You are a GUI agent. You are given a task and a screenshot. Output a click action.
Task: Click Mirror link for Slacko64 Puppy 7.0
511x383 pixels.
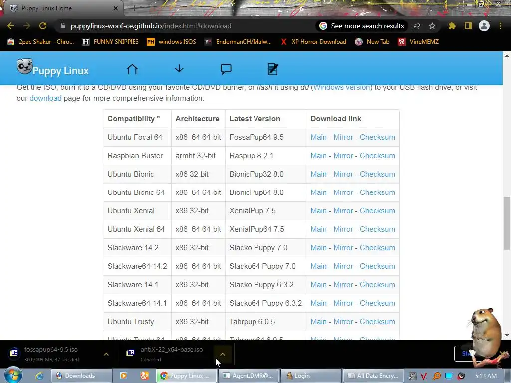coord(343,266)
